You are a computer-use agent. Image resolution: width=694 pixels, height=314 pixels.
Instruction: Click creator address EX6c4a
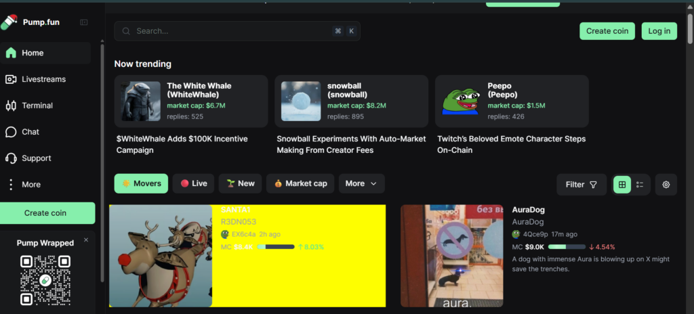point(244,234)
